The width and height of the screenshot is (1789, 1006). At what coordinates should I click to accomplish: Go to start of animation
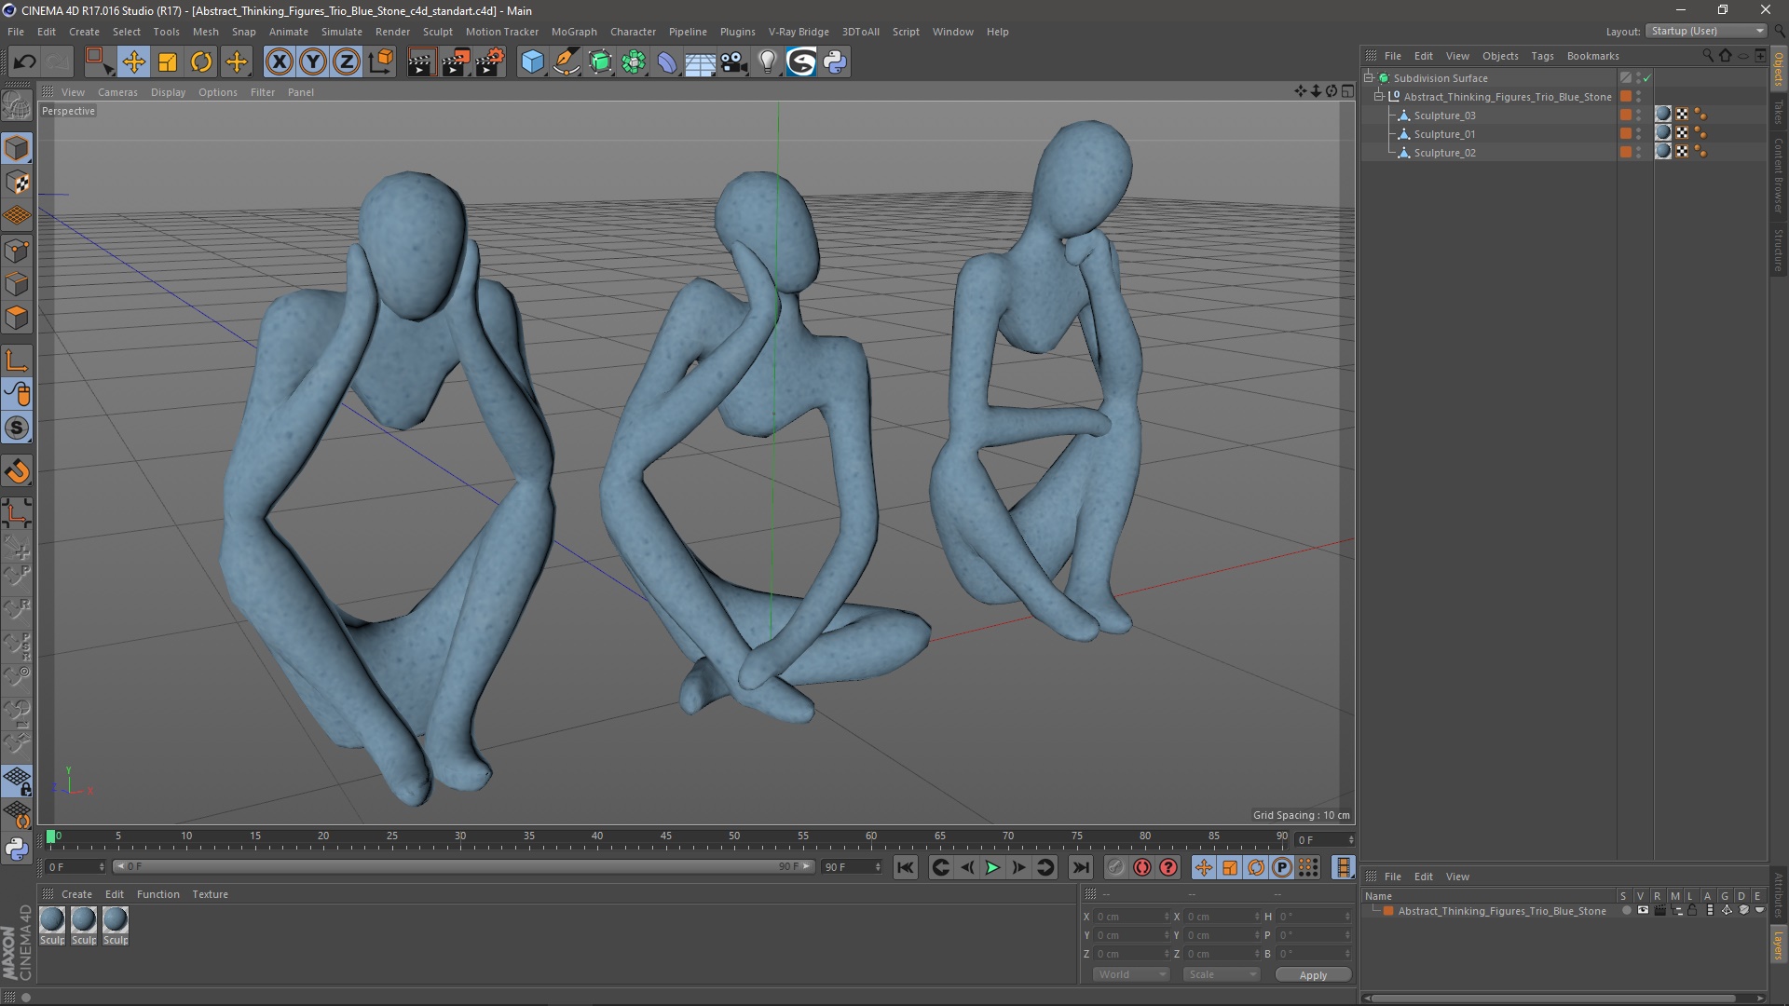coord(905,867)
